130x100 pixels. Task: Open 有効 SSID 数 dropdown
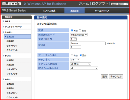pyautogui.click(x=73, y=39)
